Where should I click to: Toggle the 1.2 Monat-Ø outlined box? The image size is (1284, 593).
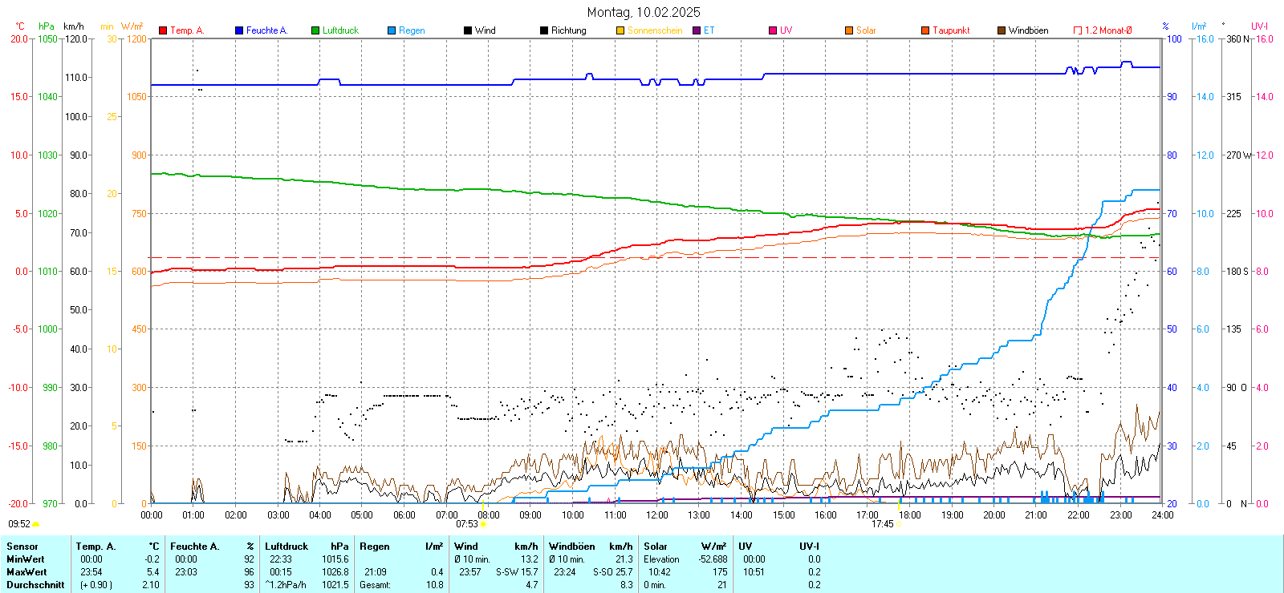click(x=1078, y=30)
